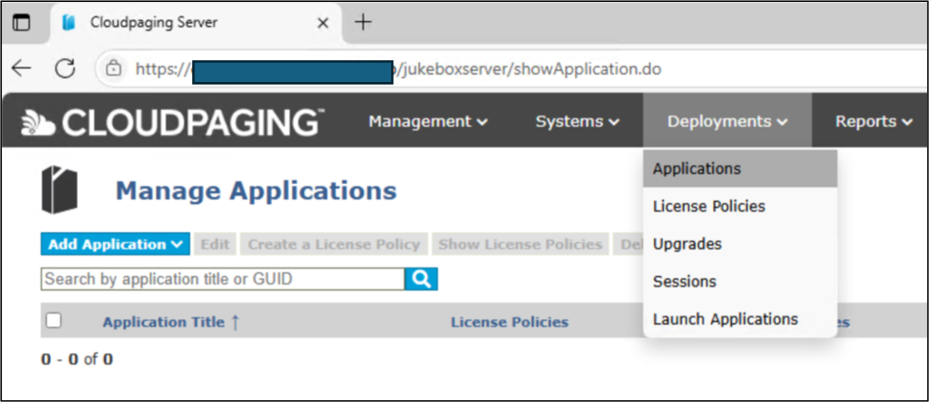The width and height of the screenshot is (929, 402).
Task: View site info lock icon
Action: coord(114,68)
